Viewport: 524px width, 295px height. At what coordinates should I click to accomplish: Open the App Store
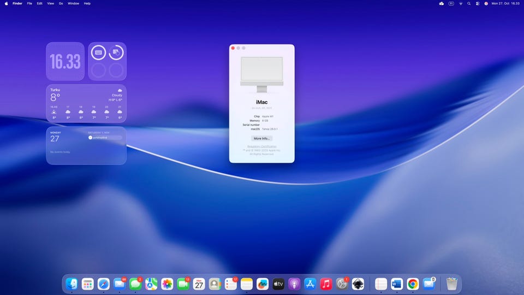click(310, 284)
